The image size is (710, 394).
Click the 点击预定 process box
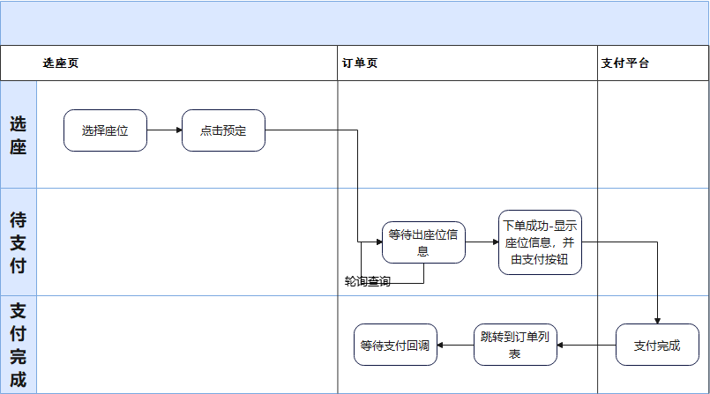[223, 130]
